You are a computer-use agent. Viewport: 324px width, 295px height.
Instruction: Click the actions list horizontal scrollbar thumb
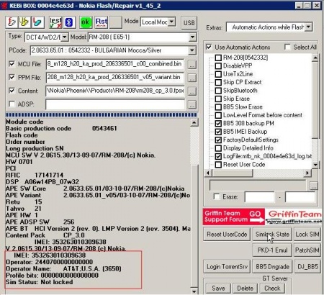[233, 173]
